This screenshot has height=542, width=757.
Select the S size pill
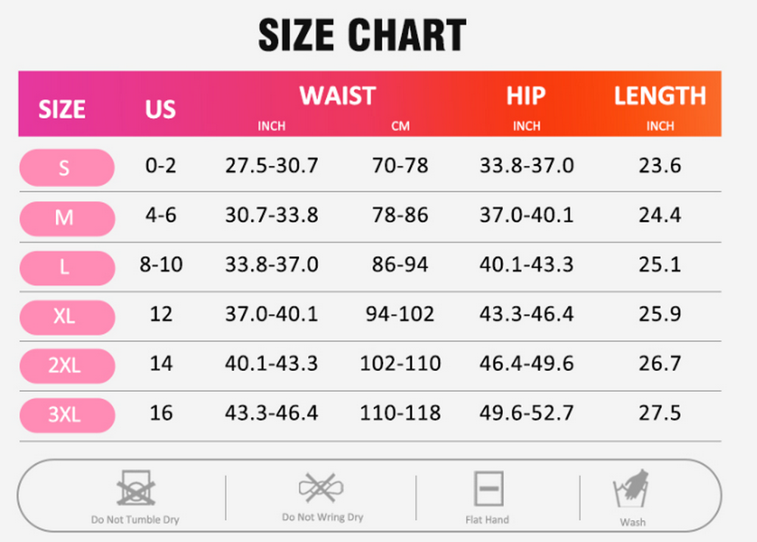pyautogui.click(x=67, y=167)
